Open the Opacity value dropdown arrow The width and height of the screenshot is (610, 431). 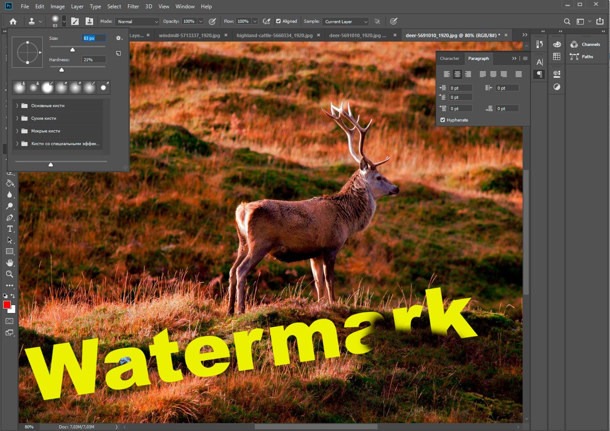coord(201,21)
